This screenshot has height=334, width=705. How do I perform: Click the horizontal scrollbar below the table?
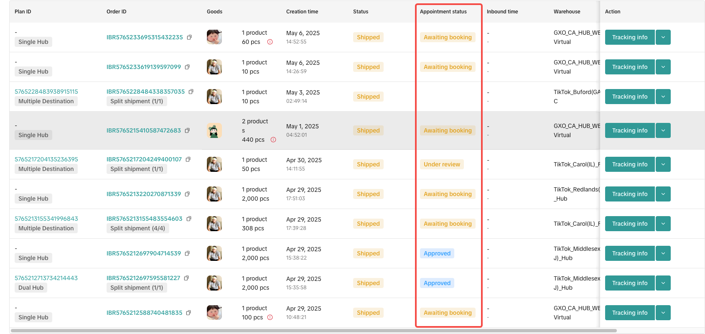click(313, 331)
